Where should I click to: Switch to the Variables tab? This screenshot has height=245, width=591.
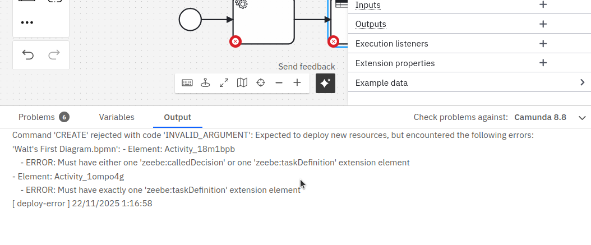pyautogui.click(x=117, y=117)
